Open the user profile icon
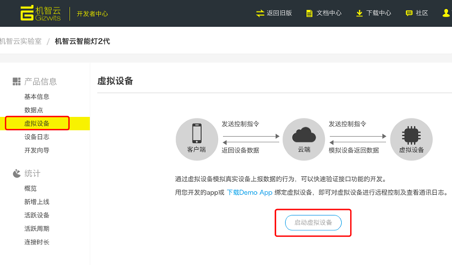This screenshot has height=265, width=452. click(x=446, y=13)
